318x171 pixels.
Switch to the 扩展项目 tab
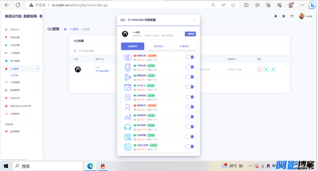coord(184,46)
